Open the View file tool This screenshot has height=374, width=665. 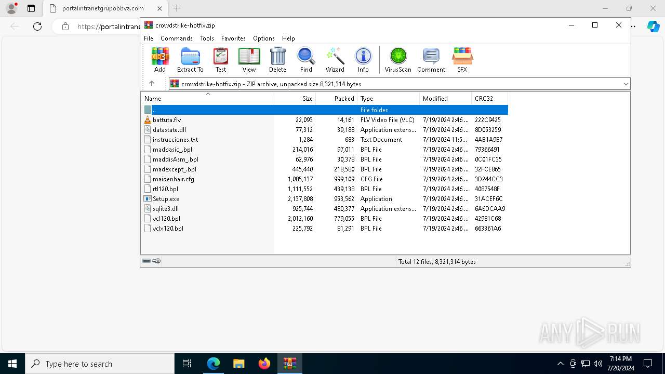[x=249, y=60]
